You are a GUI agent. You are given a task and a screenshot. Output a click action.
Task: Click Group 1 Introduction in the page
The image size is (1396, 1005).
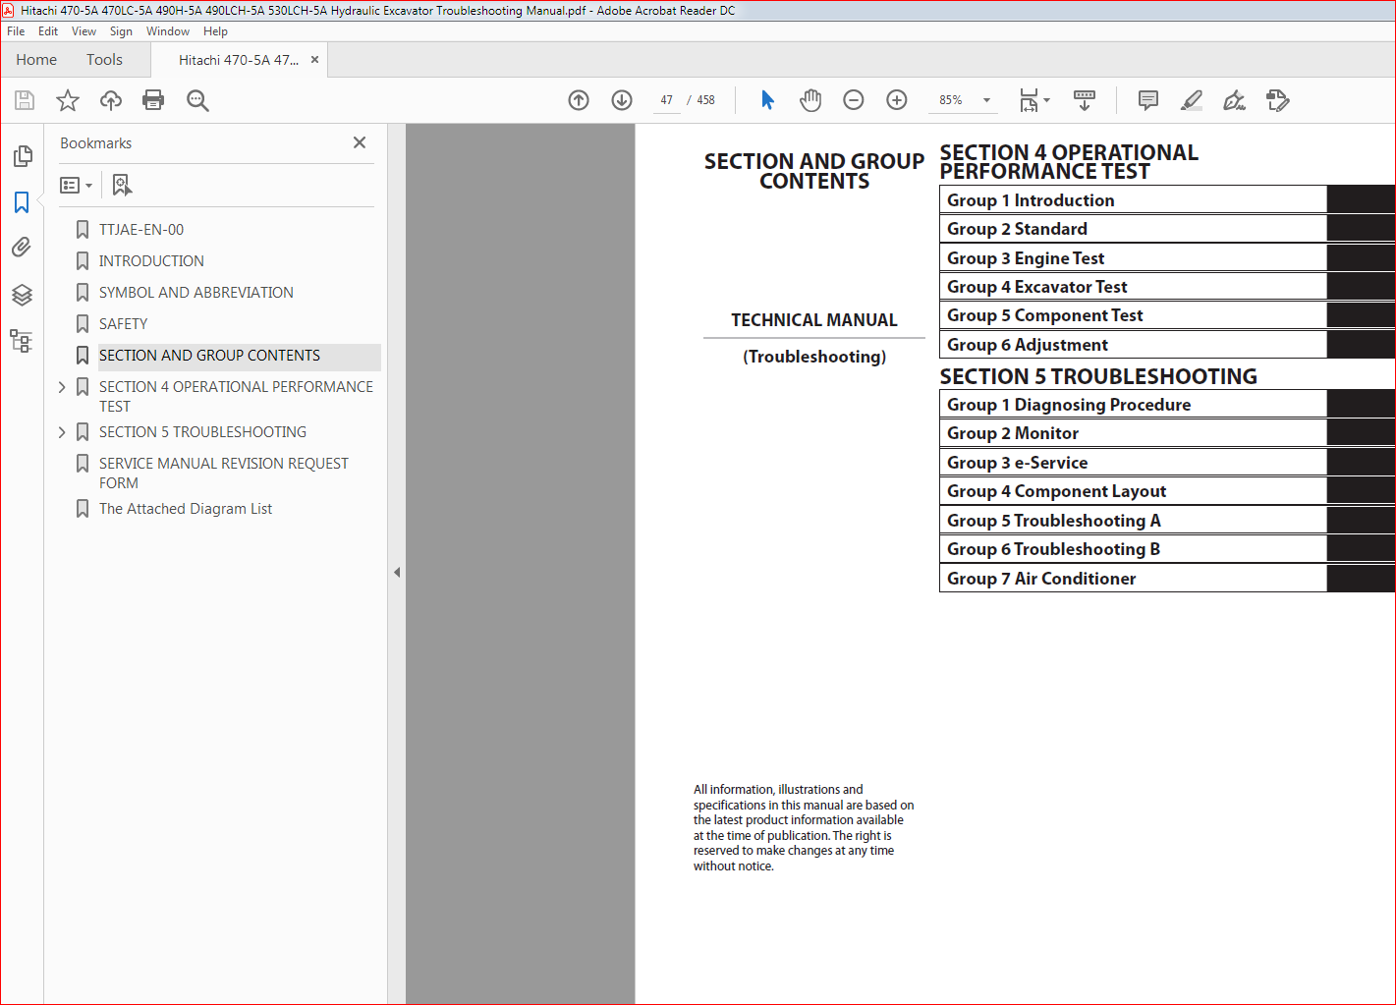1031,200
